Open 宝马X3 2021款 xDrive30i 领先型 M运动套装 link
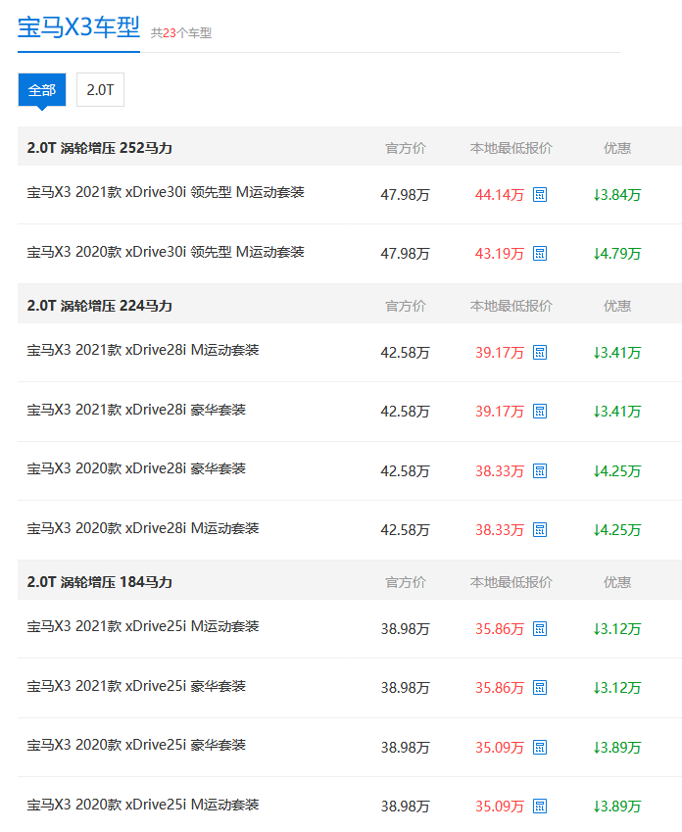 tap(166, 193)
